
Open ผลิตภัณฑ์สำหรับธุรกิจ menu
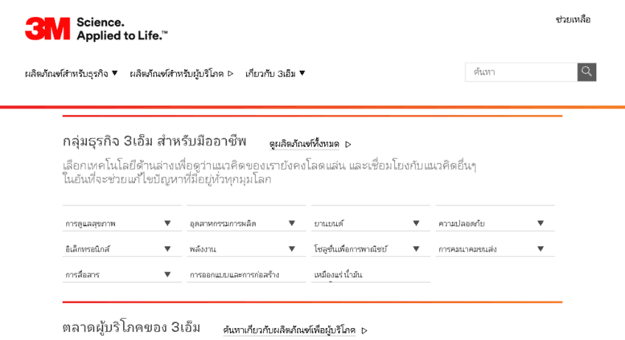tap(71, 74)
